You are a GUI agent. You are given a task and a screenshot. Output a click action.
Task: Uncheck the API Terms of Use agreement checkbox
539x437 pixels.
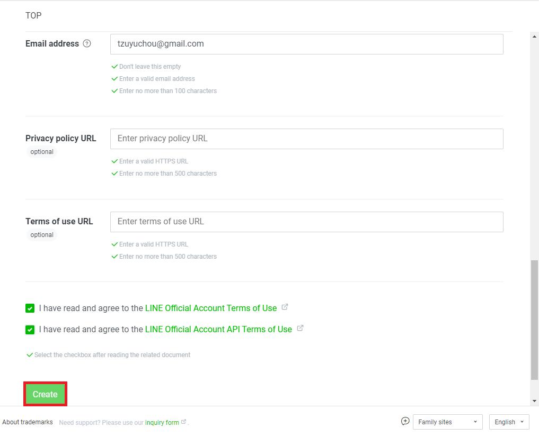click(x=30, y=330)
